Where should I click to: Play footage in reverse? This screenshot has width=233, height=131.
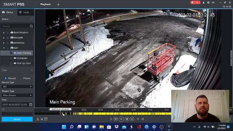(x=116, y=119)
